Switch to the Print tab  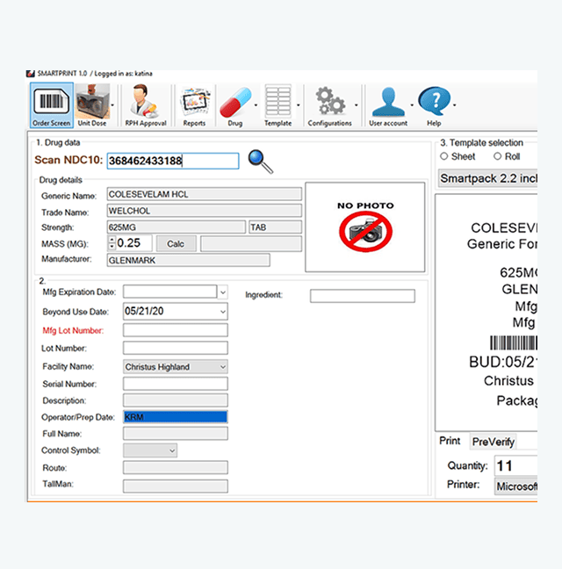click(x=450, y=441)
